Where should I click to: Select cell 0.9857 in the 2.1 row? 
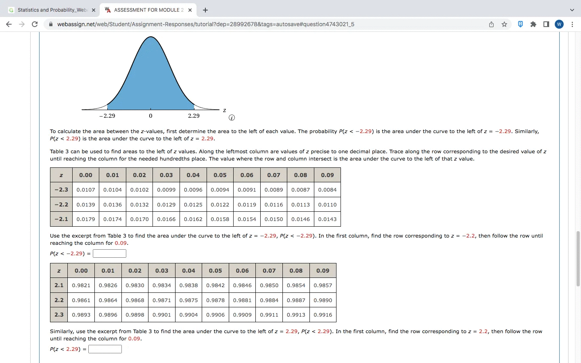[x=323, y=285]
